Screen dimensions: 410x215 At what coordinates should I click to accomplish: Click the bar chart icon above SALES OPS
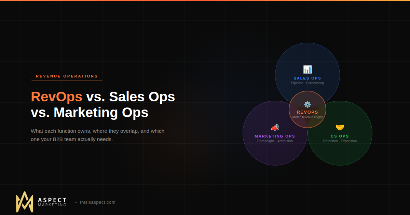(x=307, y=70)
